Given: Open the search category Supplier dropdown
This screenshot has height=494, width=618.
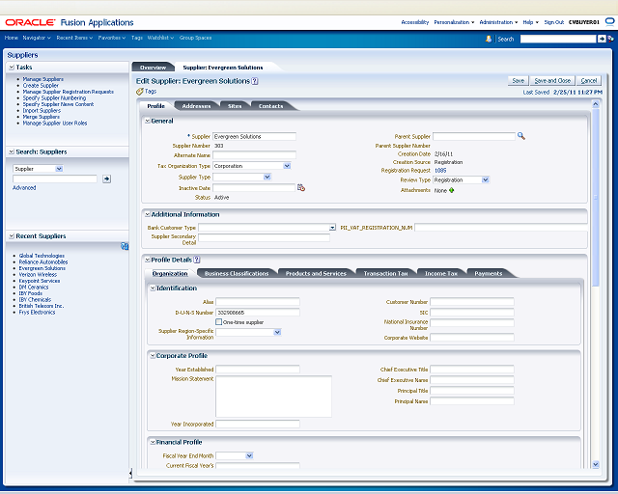Looking at the screenshot, I should pos(59,169).
